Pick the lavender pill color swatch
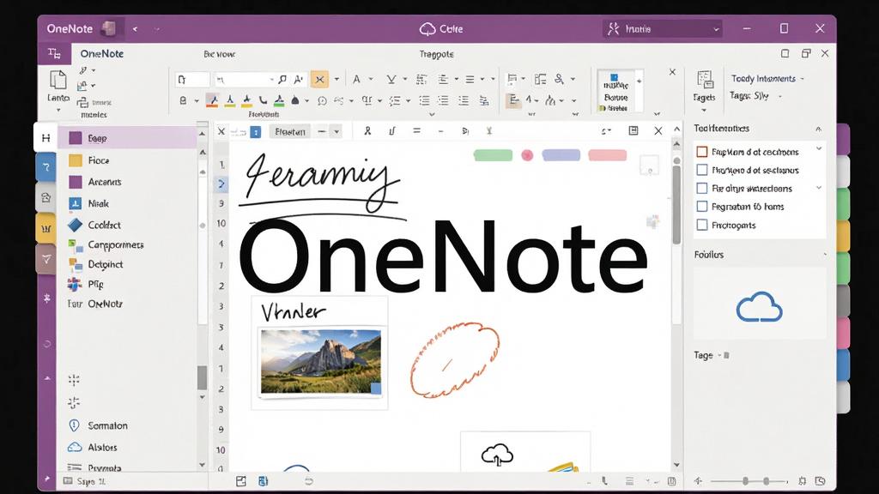The height and width of the screenshot is (494, 879). click(x=561, y=155)
